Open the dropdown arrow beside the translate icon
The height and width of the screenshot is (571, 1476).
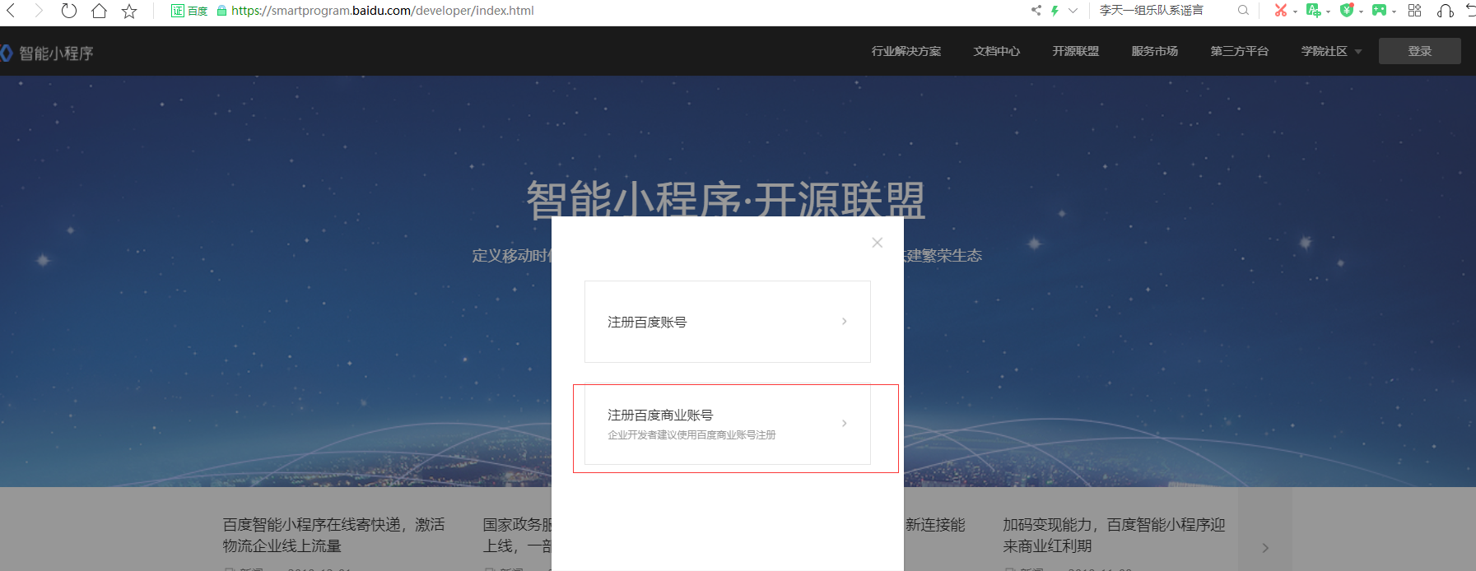1328,12
